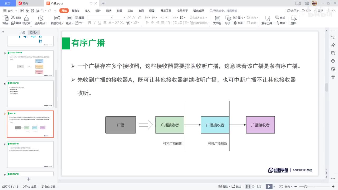Toggle Underline formatting
This screenshot has width=338, height=190.
[x=100, y=23]
